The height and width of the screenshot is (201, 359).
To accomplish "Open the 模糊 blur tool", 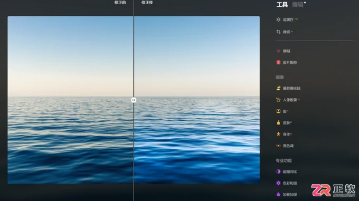I will (x=283, y=51).
